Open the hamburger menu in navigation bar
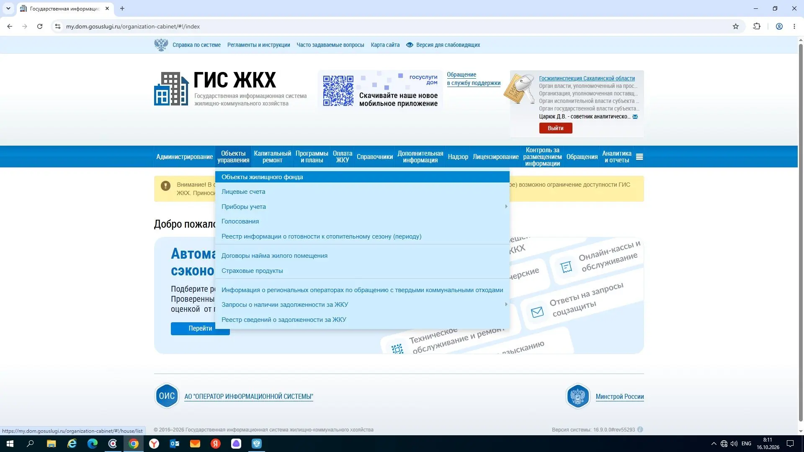Image resolution: width=804 pixels, height=452 pixels. click(x=639, y=157)
